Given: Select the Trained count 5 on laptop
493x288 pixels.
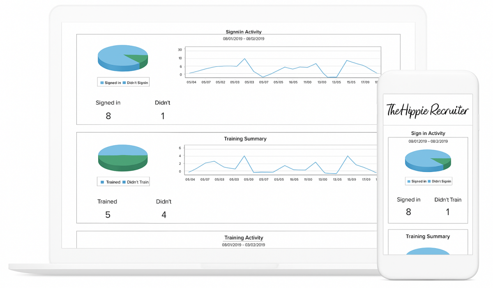Looking at the screenshot, I should point(108,215).
